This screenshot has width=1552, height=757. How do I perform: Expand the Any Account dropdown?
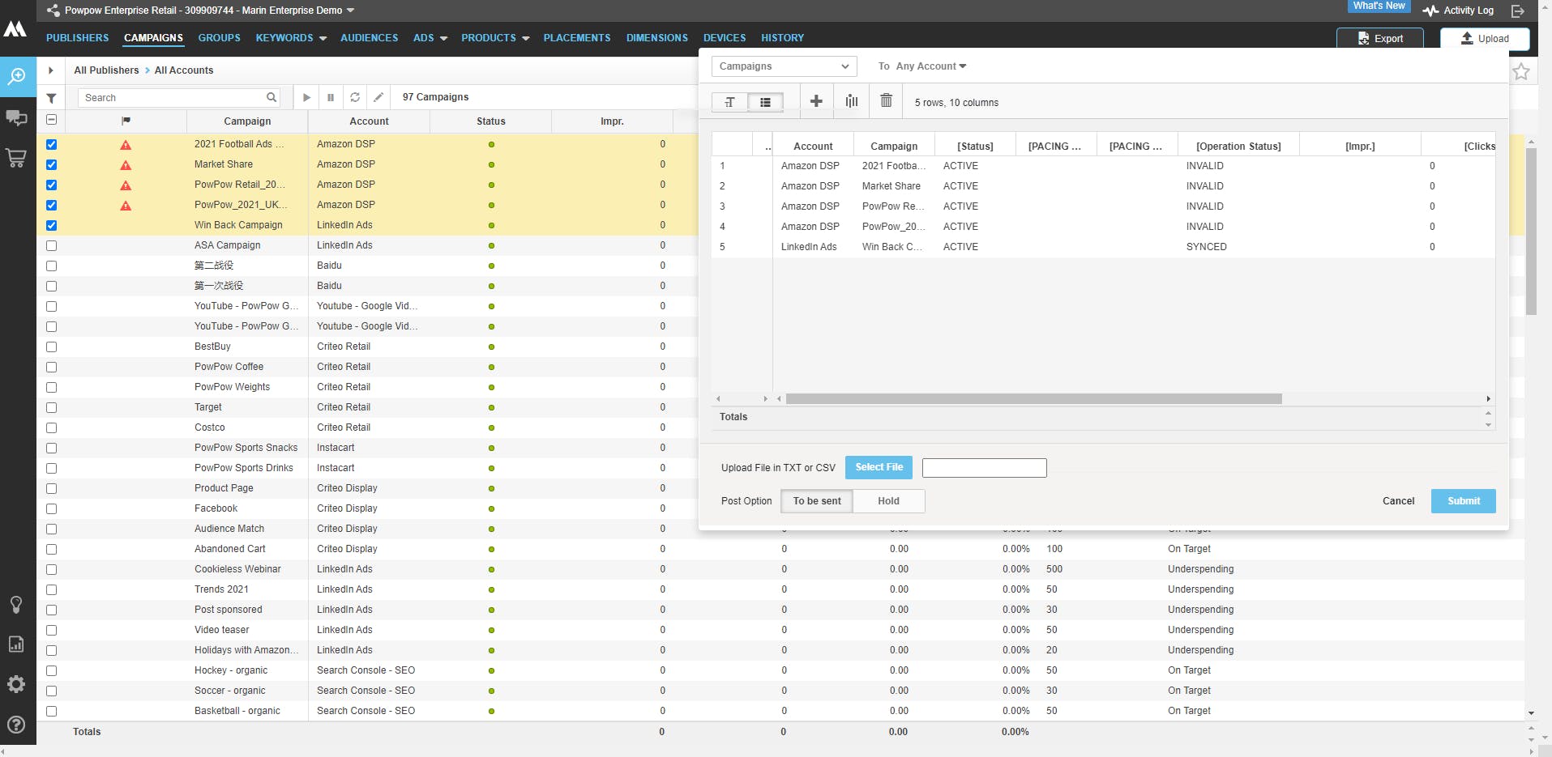(930, 66)
